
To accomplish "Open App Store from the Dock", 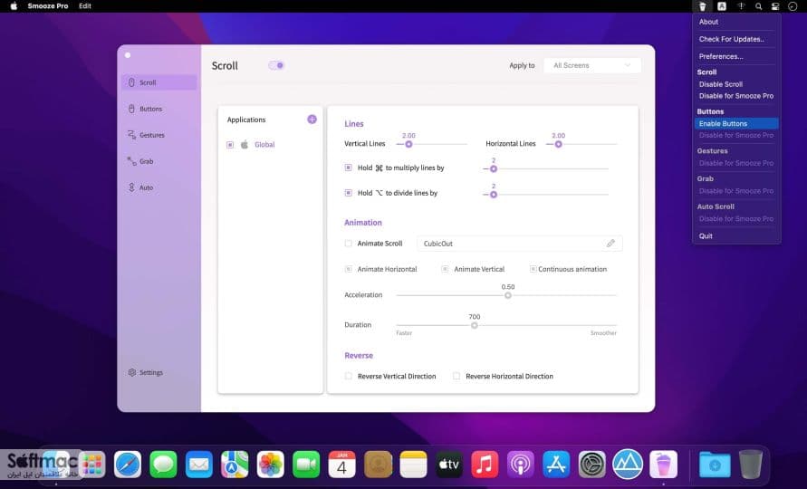I will coord(556,465).
